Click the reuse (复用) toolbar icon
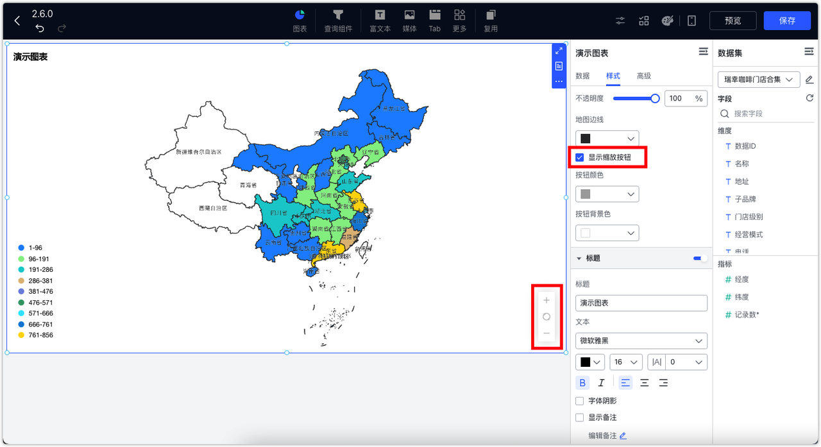This screenshot has width=821, height=447. tap(491, 20)
